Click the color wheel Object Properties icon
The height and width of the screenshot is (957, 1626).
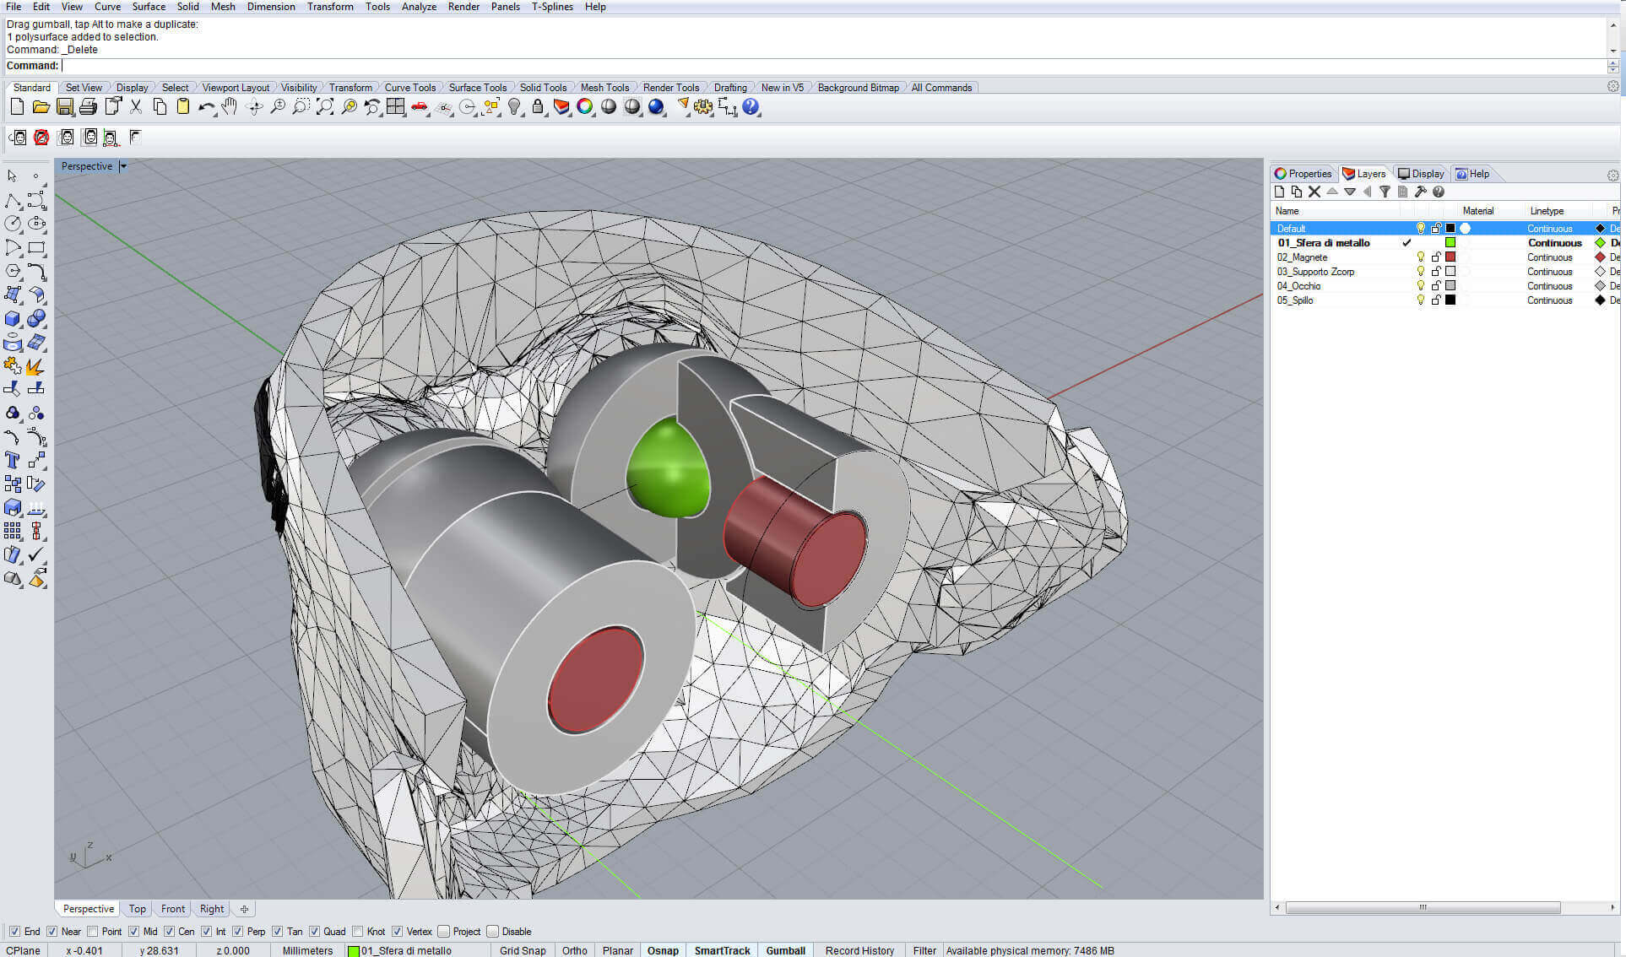(585, 107)
